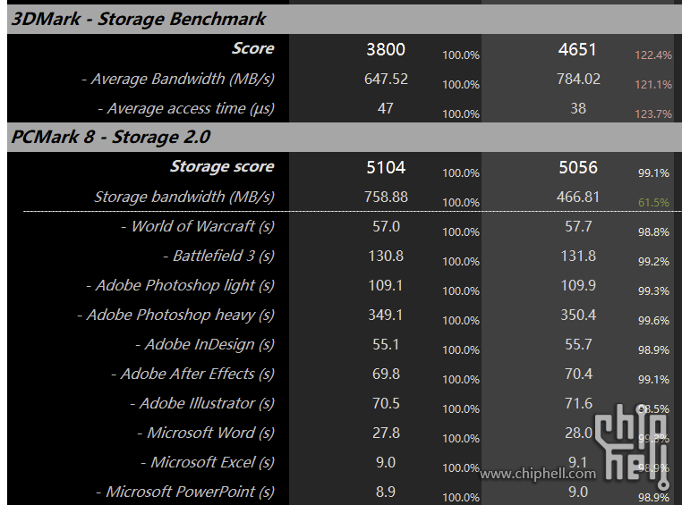682x505 pixels.
Task: Click the Storage score value 5056
Action: (577, 167)
